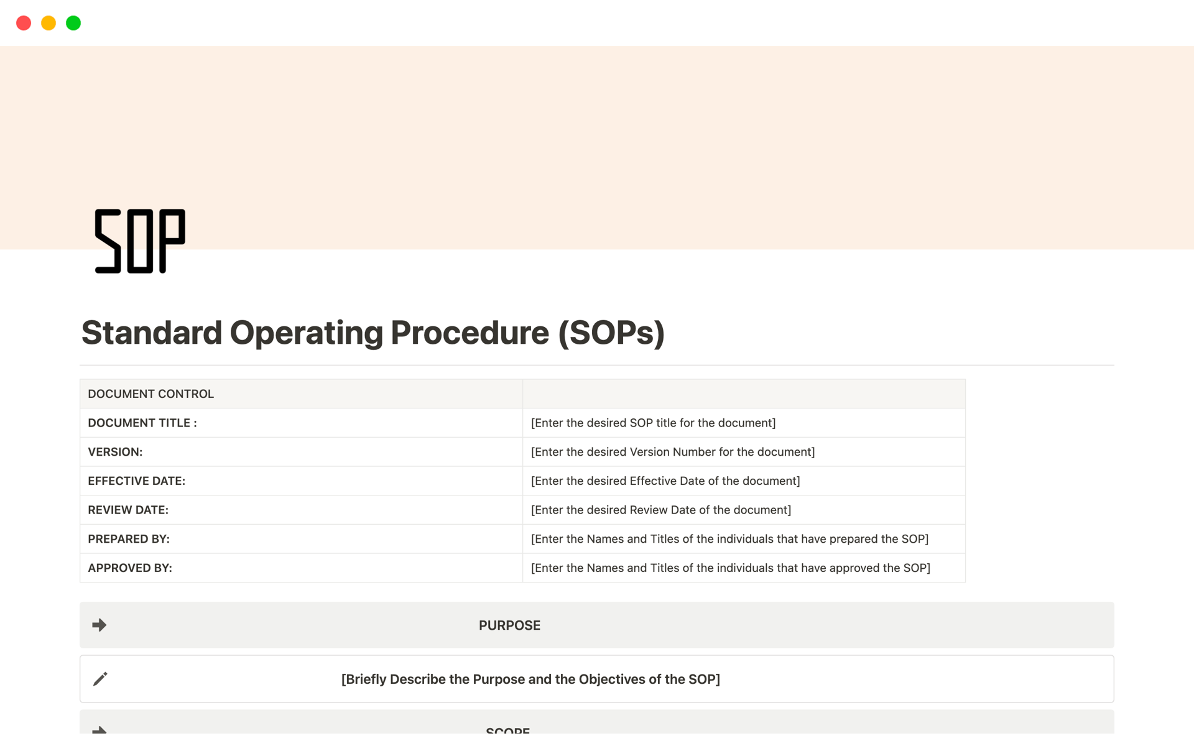Select the PURPOSE section header
The image size is (1194, 746).
509,625
